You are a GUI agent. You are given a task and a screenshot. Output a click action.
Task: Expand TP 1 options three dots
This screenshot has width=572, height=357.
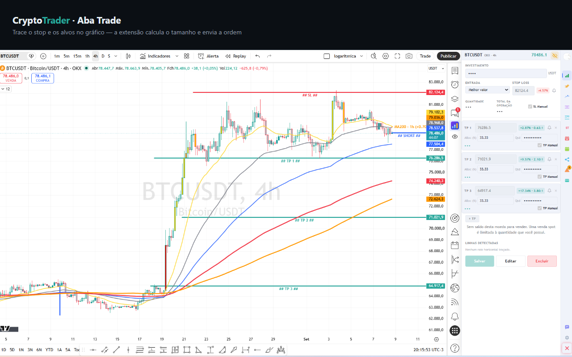click(467, 145)
